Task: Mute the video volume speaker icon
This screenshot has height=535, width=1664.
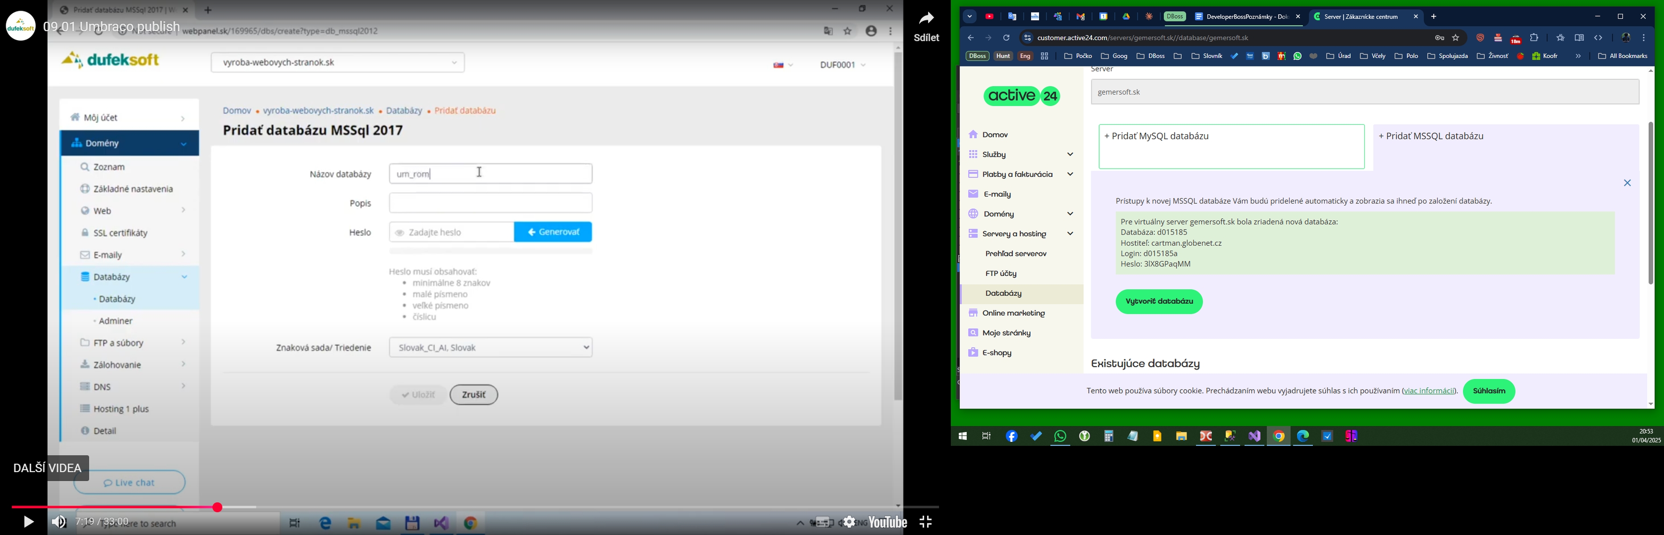Action: (59, 522)
